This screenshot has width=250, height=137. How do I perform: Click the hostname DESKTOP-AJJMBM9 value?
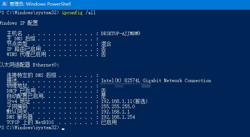121,34
